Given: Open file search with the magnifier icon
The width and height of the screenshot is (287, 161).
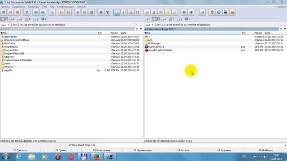Looking at the screenshot, I should pos(52,12).
